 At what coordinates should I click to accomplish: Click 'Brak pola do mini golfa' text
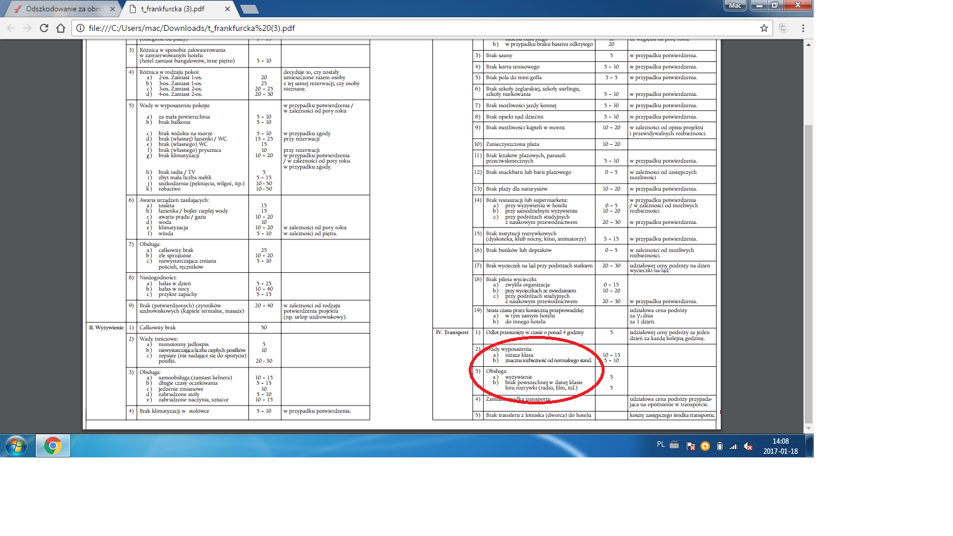[514, 77]
